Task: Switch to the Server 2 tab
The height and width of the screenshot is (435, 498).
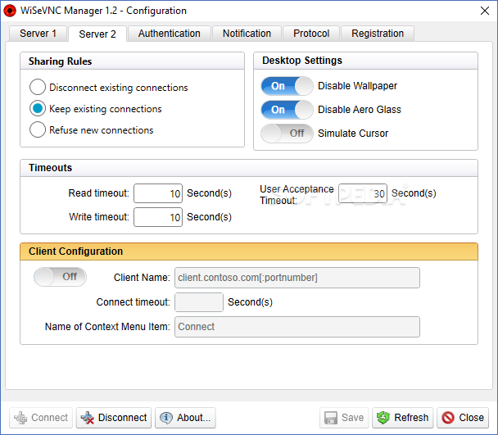Action: (97, 34)
